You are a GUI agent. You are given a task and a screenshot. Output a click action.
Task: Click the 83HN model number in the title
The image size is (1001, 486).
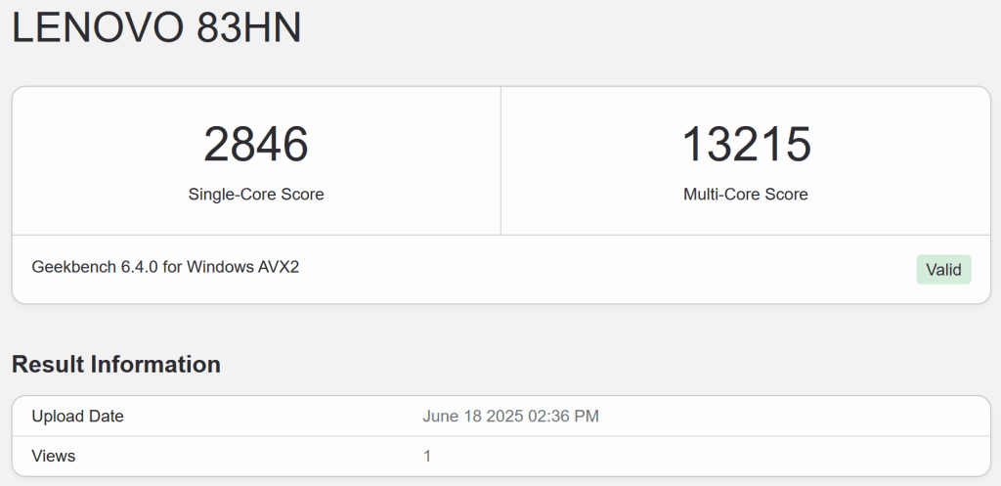coord(249,28)
